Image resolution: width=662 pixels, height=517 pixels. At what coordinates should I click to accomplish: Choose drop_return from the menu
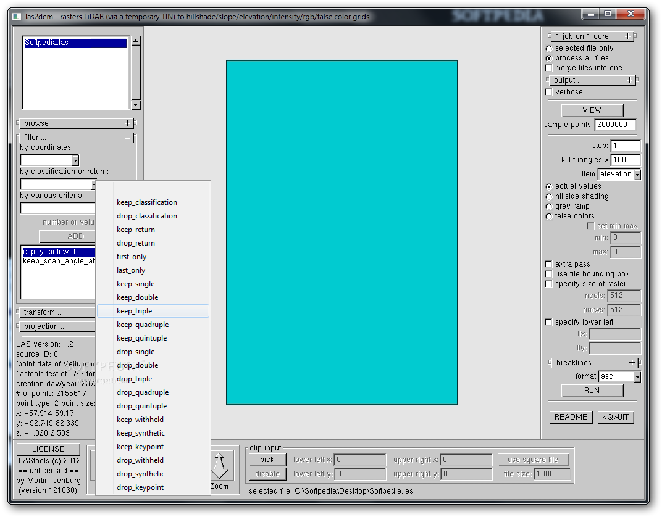pyautogui.click(x=153, y=243)
